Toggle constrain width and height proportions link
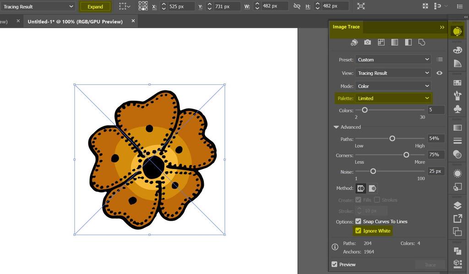This screenshot has height=274, width=469. [x=297, y=6]
